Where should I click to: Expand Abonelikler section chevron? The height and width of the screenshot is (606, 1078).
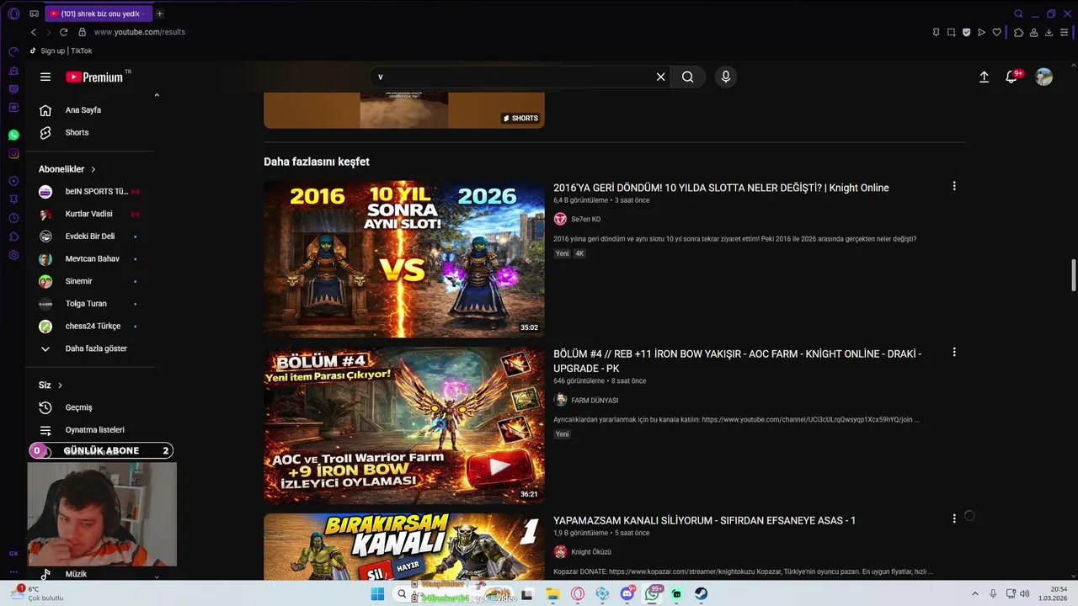pyautogui.click(x=93, y=169)
